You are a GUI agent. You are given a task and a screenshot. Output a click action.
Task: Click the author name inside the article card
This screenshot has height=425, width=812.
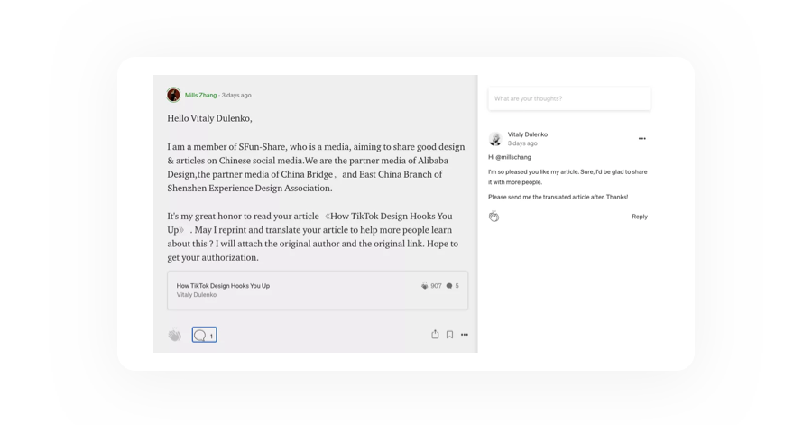coord(197,295)
